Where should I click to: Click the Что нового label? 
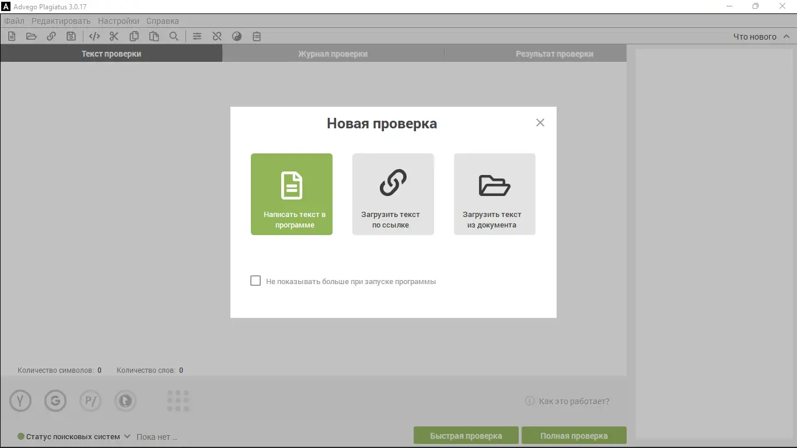click(755, 37)
